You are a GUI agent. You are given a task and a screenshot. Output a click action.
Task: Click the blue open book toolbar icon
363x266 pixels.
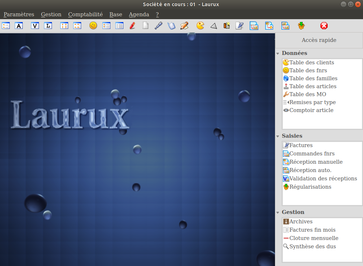pos(171,26)
